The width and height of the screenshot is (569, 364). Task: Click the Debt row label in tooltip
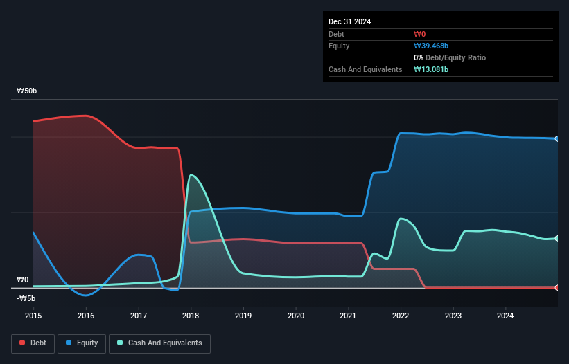[336, 34]
